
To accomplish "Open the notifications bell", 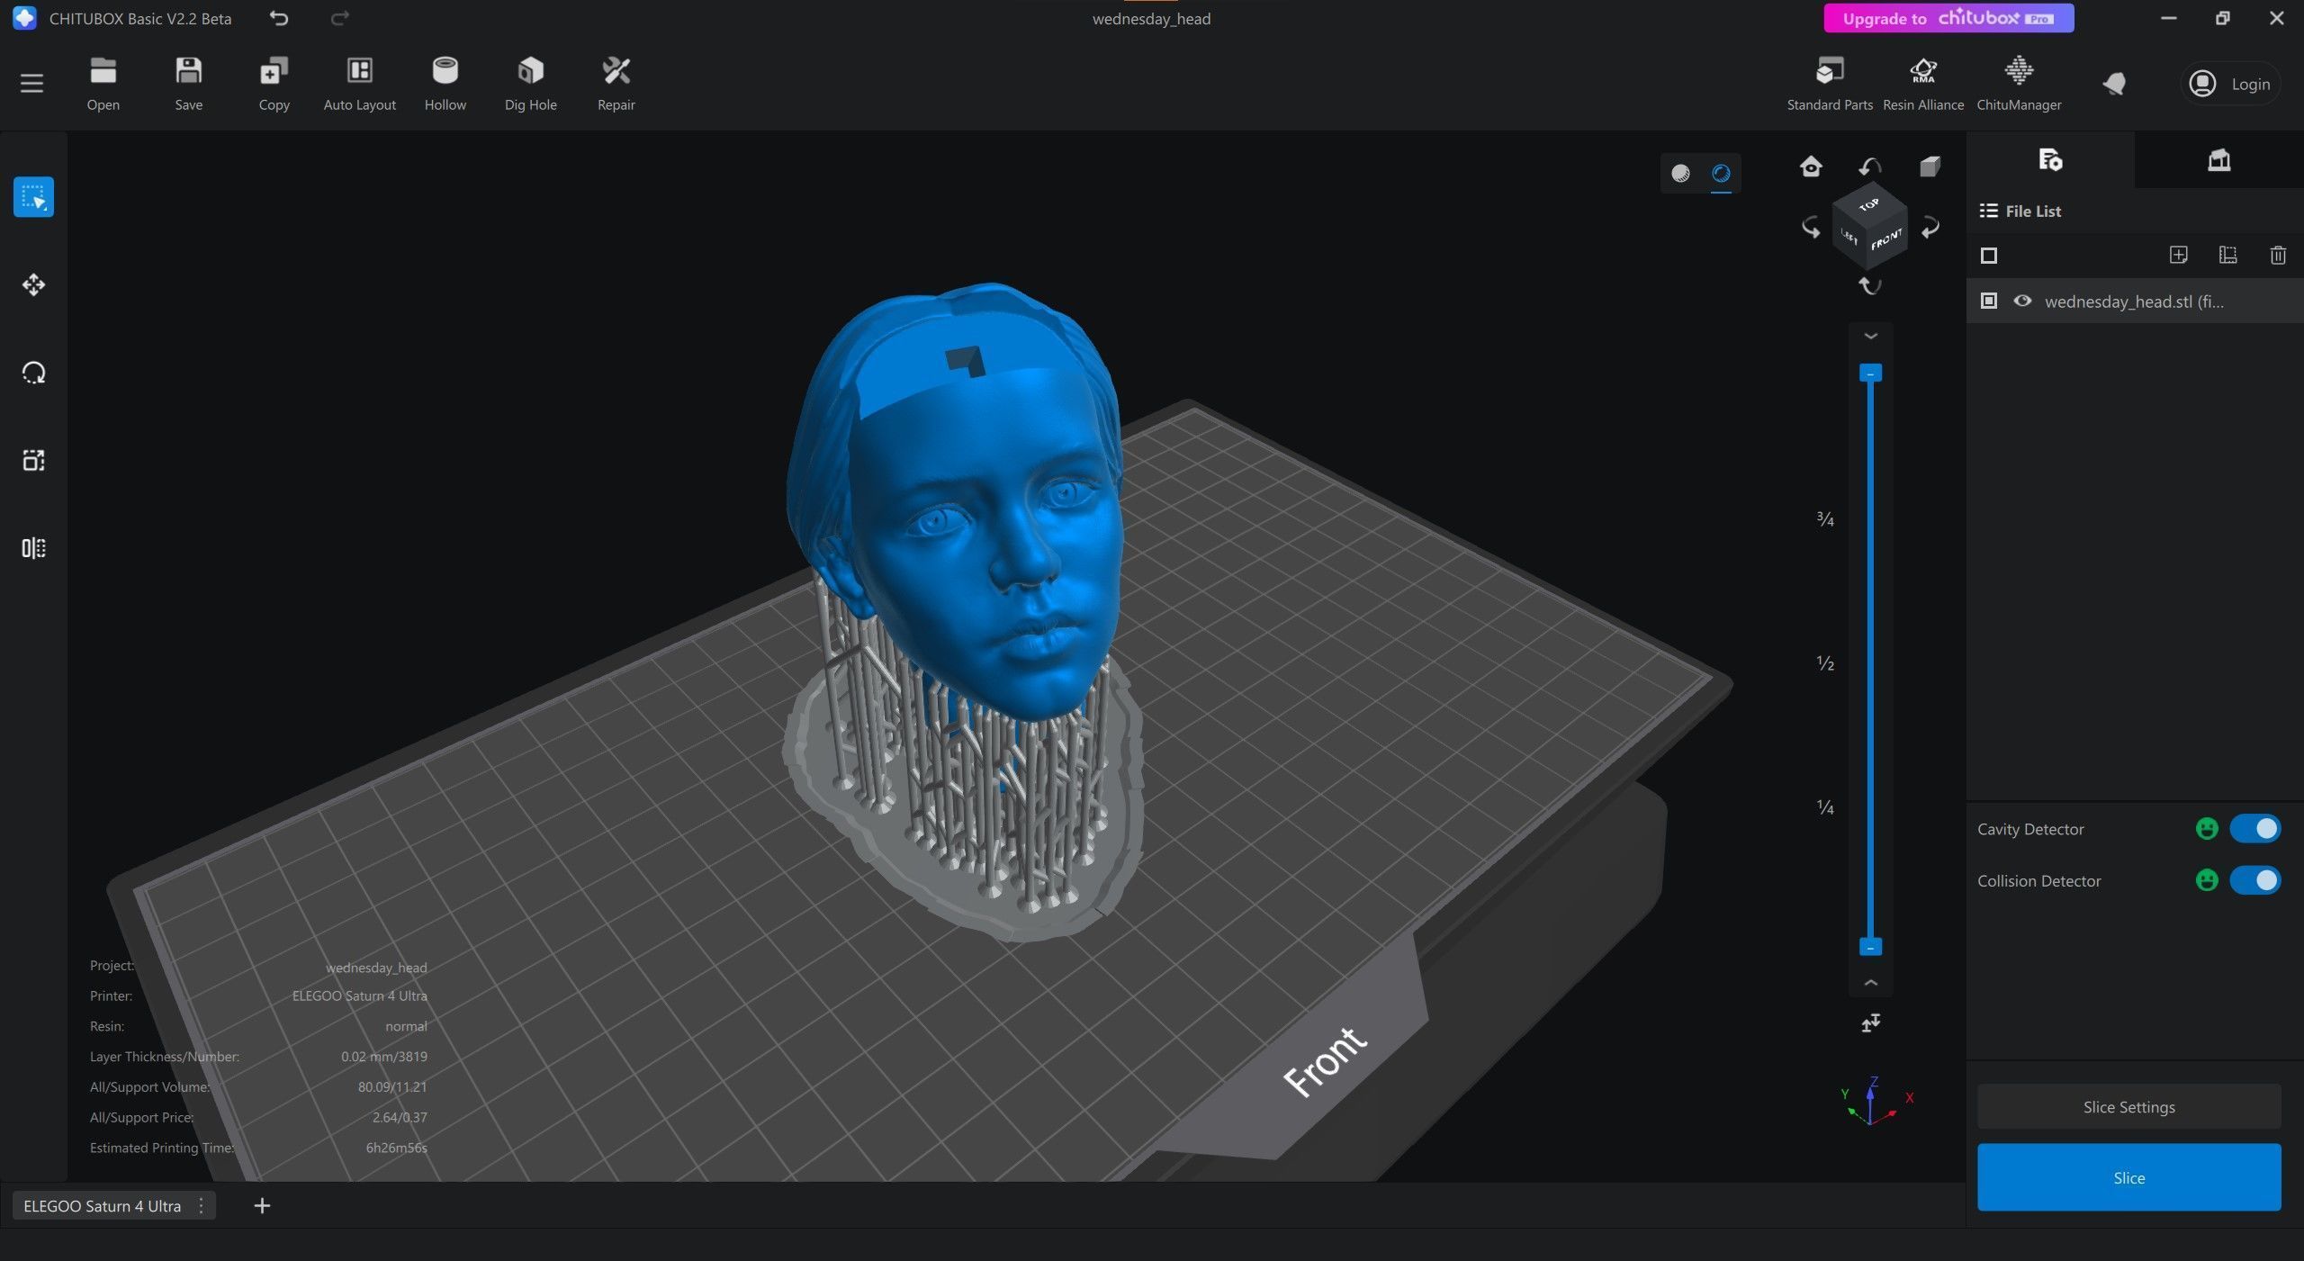I will [2114, 84].
